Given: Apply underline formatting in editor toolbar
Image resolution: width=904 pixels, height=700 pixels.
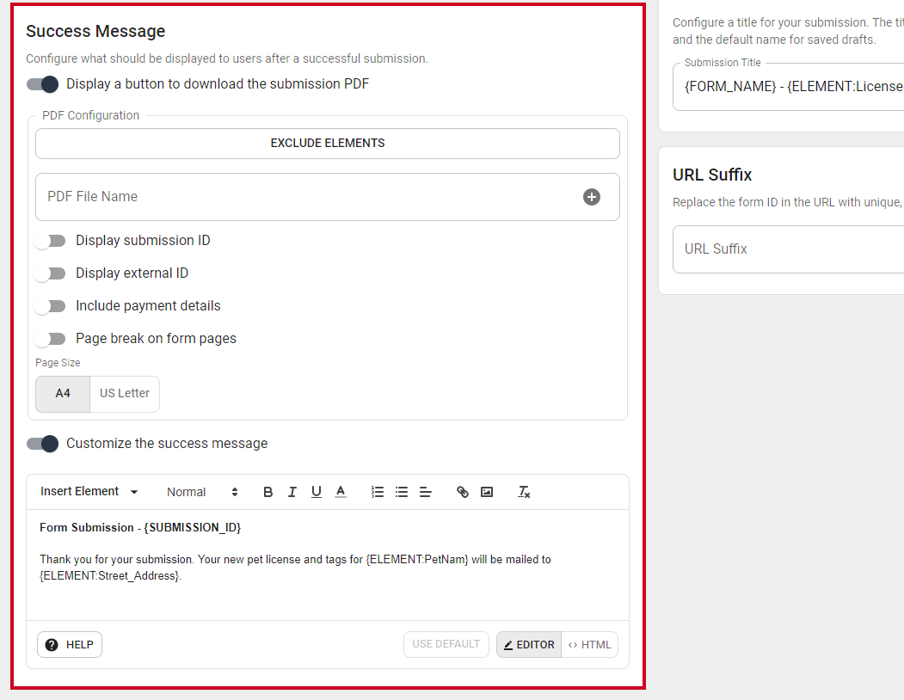Looking at the screenshot, I should [316, 492].
